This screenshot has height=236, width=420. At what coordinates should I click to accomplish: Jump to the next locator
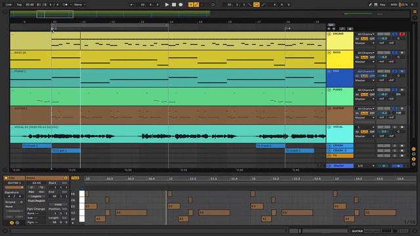(x=334, y=29)
